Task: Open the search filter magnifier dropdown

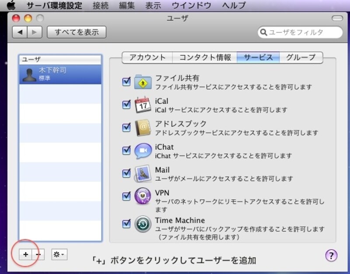Action: click(x=263, y=32)
